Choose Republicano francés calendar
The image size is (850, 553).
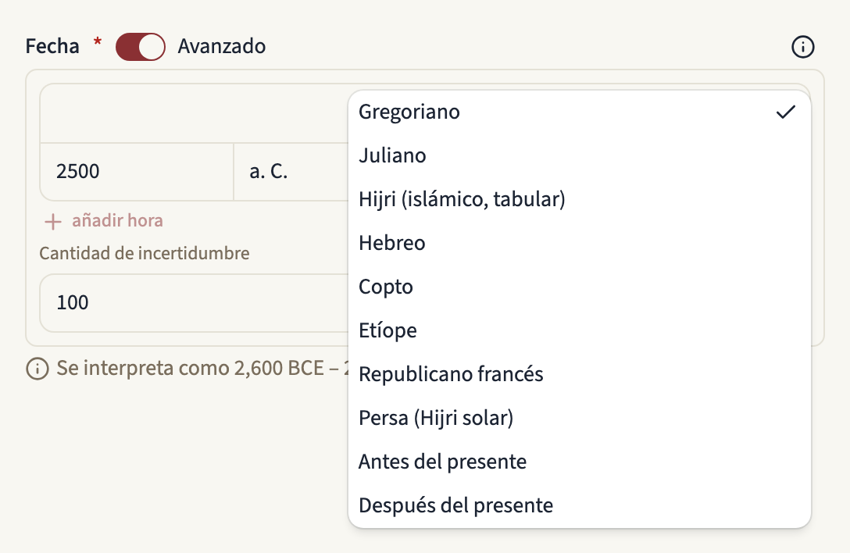point(580,374)
